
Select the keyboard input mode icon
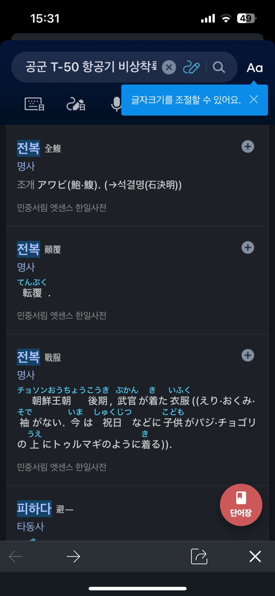pyautogui.click(x=35, y=104)
